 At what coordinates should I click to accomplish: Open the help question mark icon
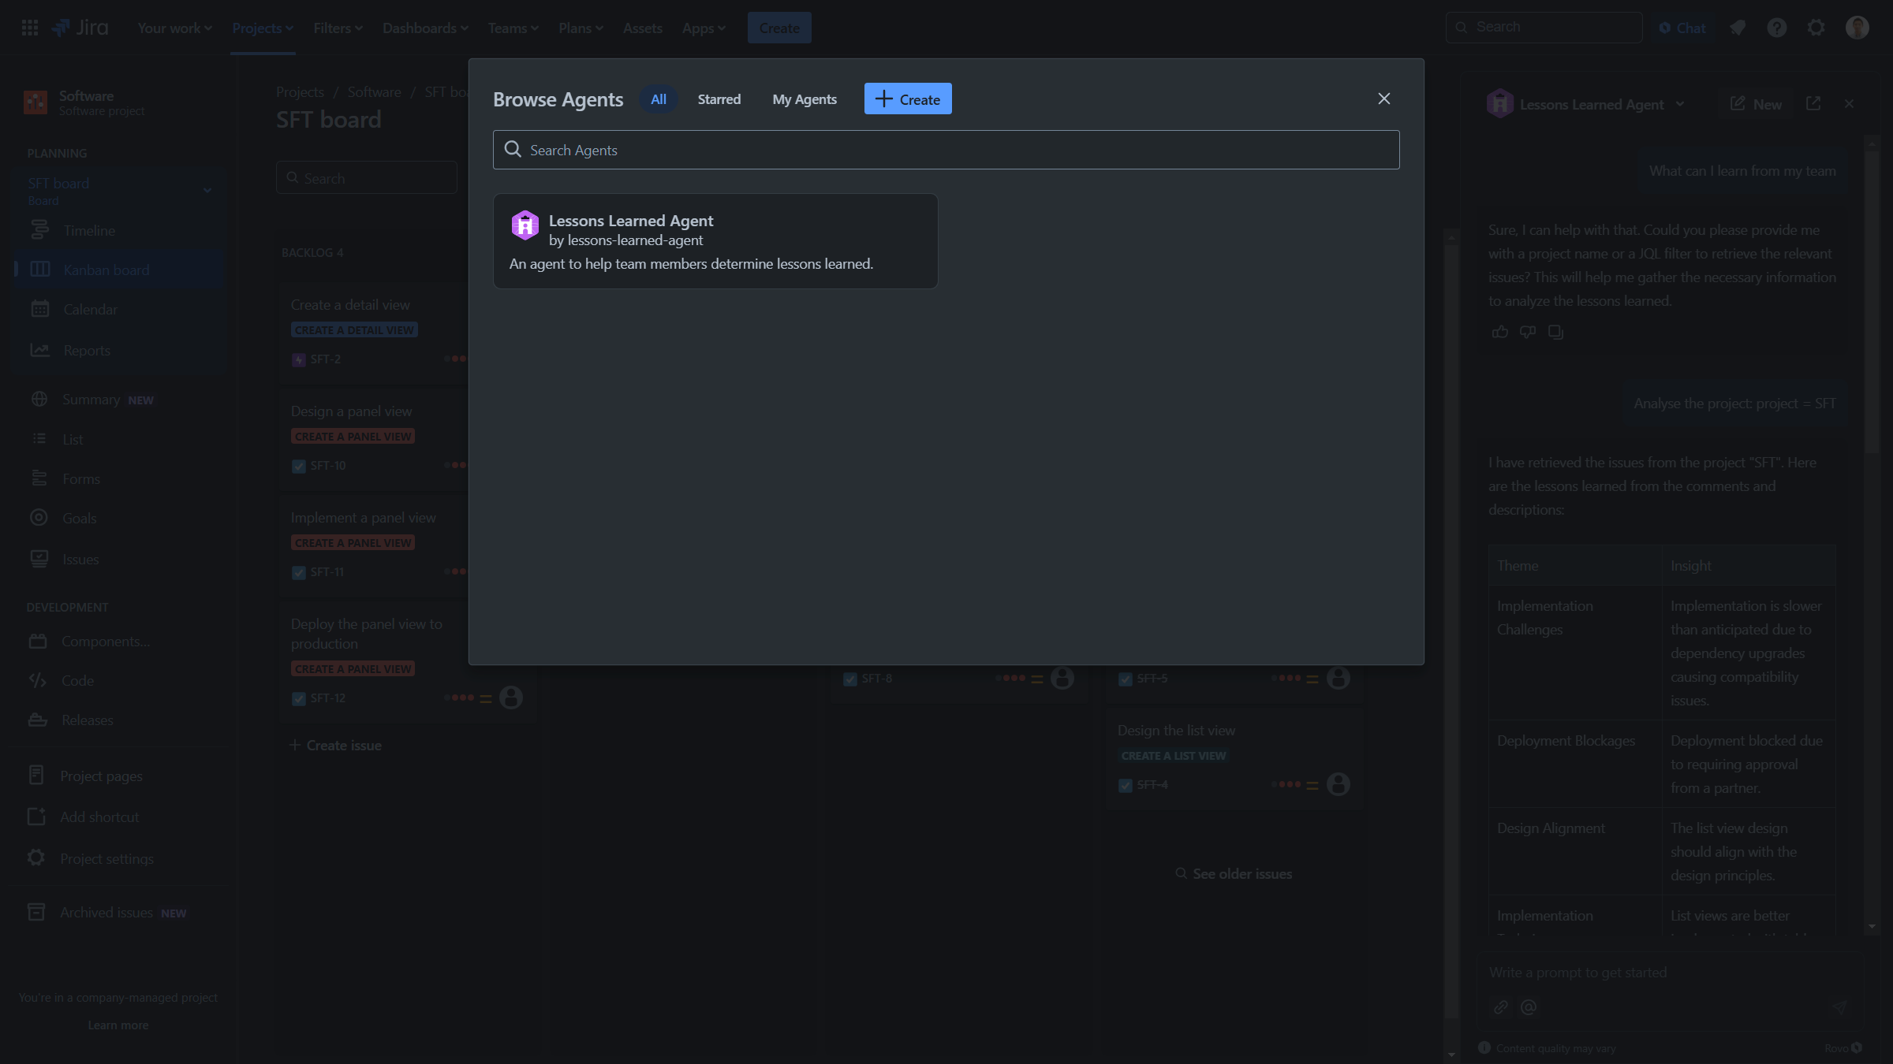1776,28
